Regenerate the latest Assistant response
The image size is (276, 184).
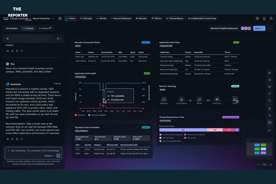[x=21, y=139]
